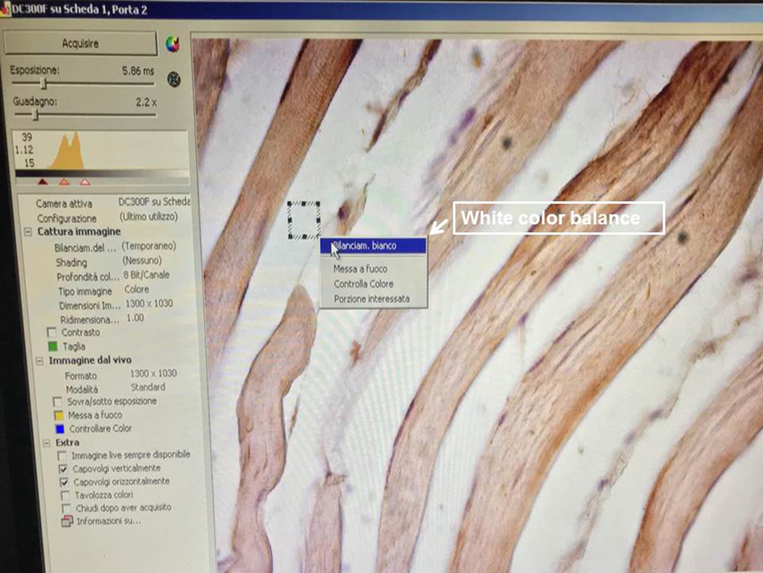Click the pink histogram white-point triangle
Viewport: 763px width, 573px height.
click(x=85, y=182)
